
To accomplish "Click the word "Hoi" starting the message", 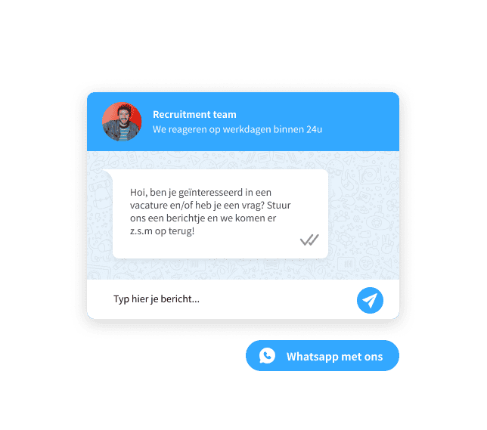I will (138, 193).
